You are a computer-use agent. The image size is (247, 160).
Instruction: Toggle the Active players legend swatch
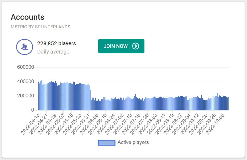107,143
